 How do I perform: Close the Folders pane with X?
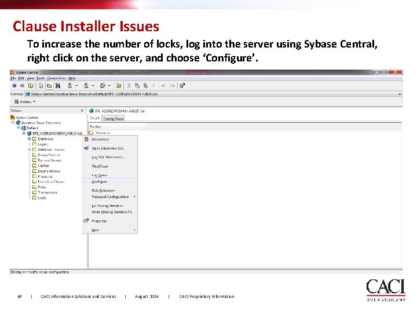[x=82, y=111]
